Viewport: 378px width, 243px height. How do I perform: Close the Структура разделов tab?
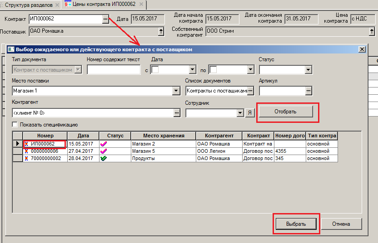[x=57, y=5]
